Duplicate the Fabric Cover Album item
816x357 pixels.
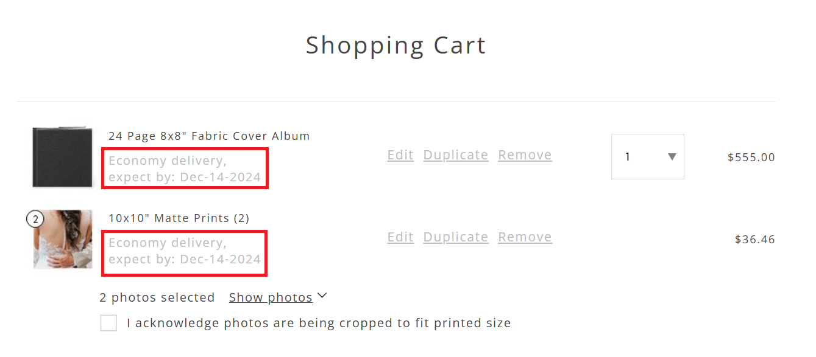(456, 155)
